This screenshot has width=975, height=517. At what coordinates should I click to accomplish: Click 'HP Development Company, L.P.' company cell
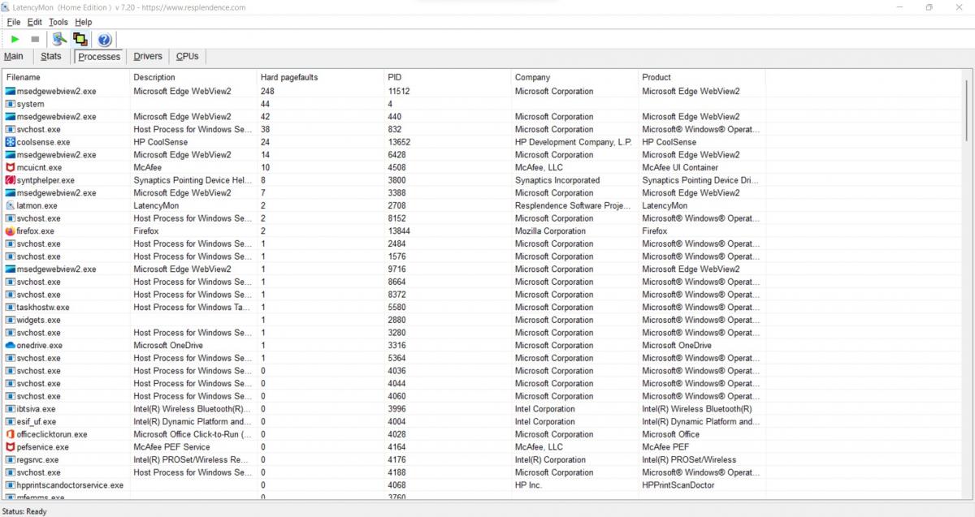573,142
